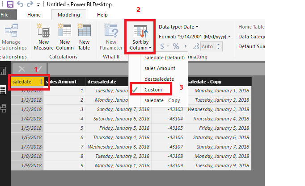Create a New Table
Screen dimensions: 305x186
(x=84, y=37)
